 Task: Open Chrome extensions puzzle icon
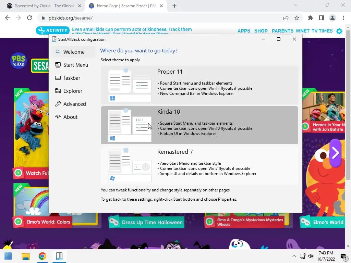pyautogui.click(x=310, y=18)
